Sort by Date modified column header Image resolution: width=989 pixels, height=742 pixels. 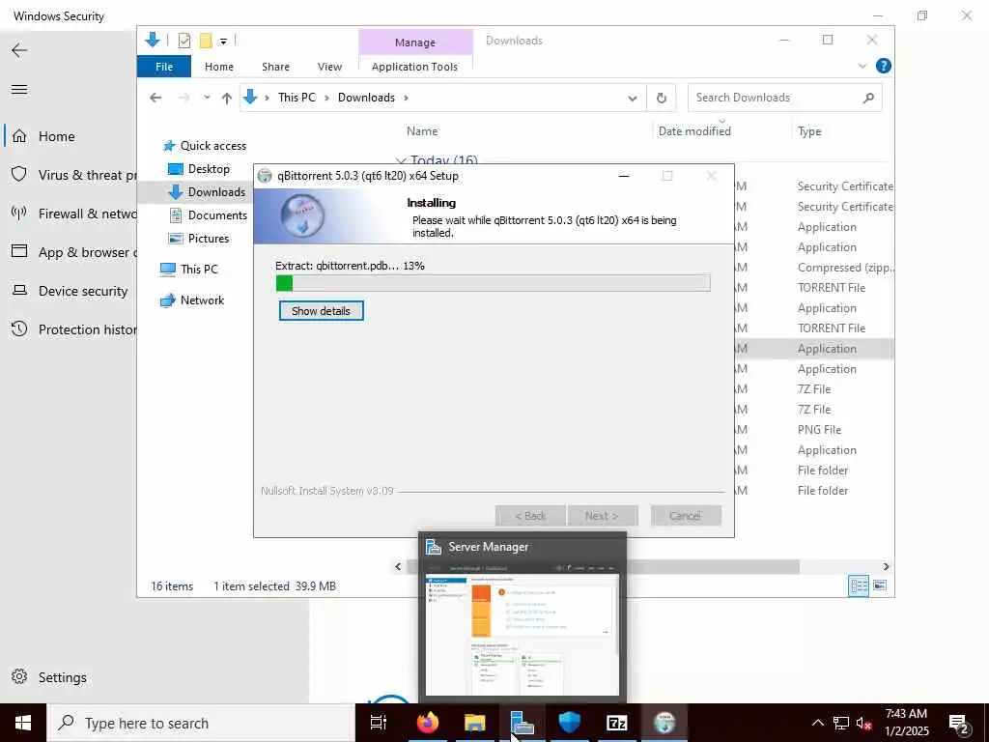(694, 131)
